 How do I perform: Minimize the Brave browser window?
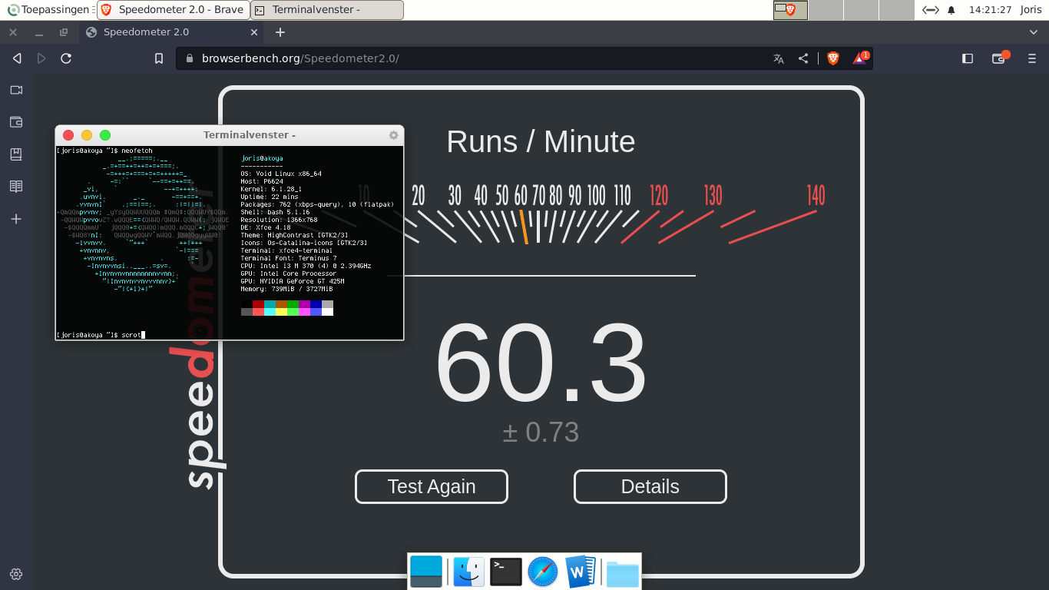point(38,32)
